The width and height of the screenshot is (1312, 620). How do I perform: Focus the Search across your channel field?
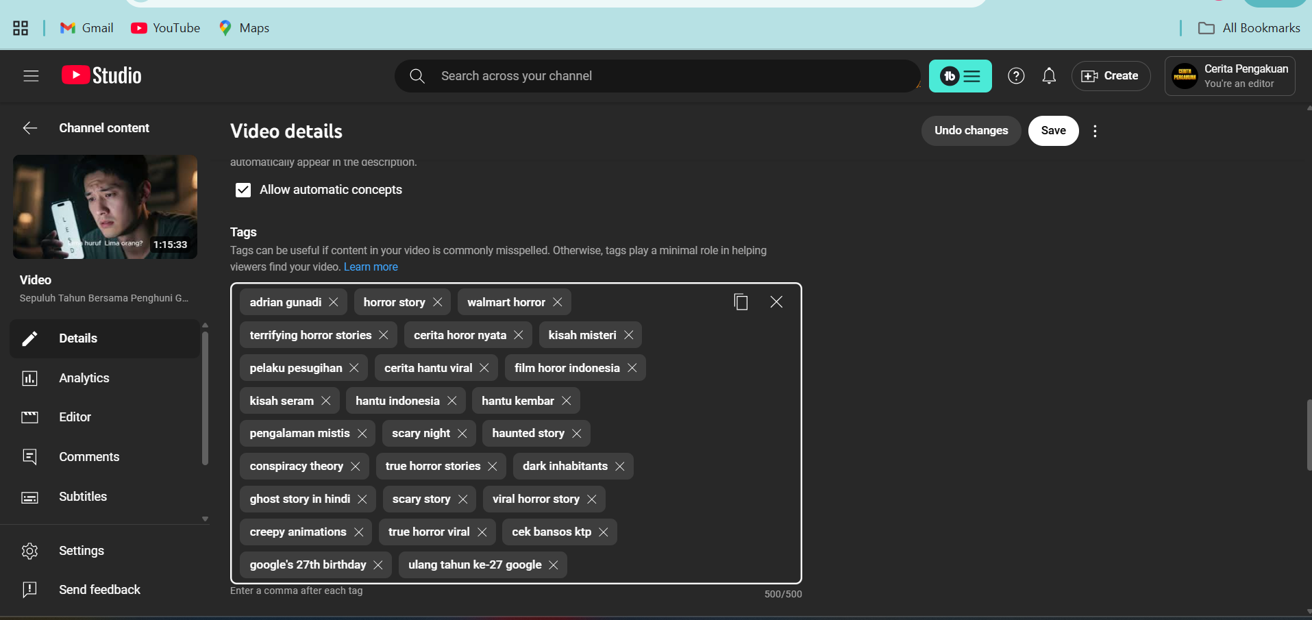coord(658,76)
